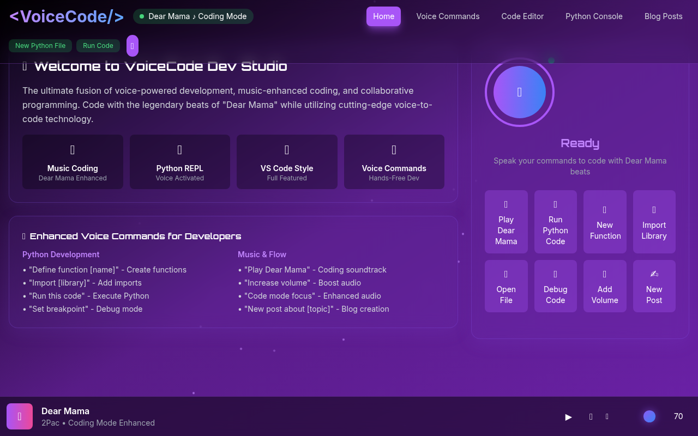Viewport: 698px width, 436px height.
Task: Click the volume slider knob
Action: tap(649, 416)
